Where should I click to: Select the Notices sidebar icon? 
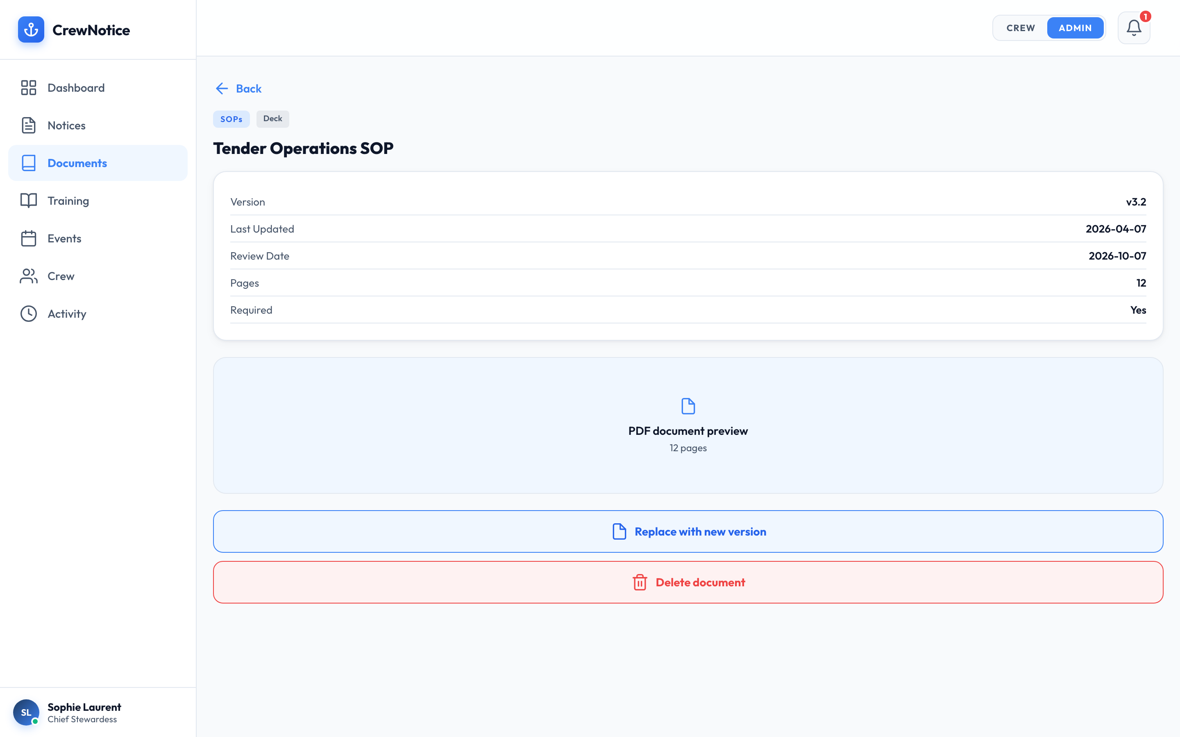pyautogui.click(x=28, y=125)
